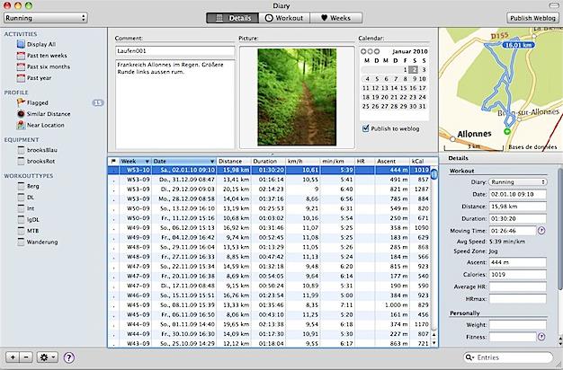Select the Past six months calendar icon
The image size is (563, 370).
pos(21,66)
